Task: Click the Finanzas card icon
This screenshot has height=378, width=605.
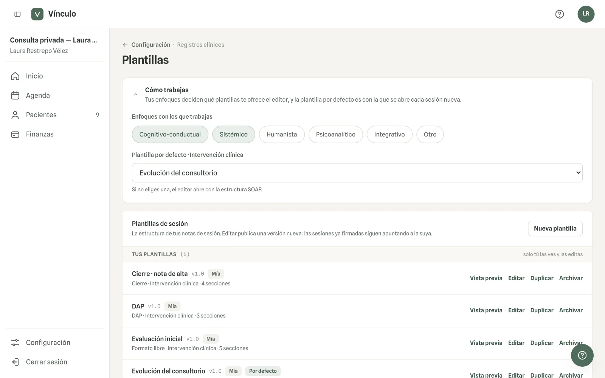Action: point(15,134)
